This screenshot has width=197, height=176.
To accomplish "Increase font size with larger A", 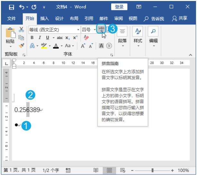I will coord(83,46).
